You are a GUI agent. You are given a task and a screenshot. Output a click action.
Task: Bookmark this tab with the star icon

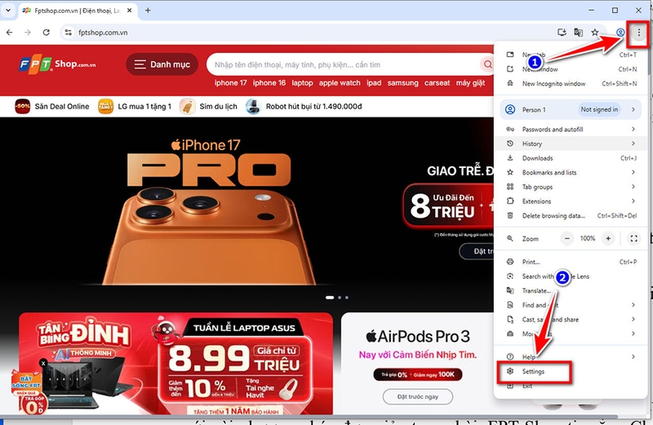(x=595, y=33)
